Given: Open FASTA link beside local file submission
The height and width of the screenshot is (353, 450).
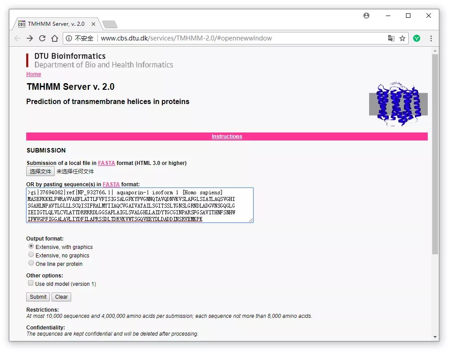Looking at the screenshot, I should 106,163.
